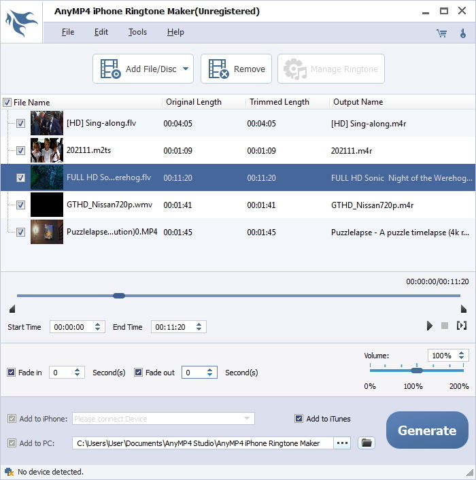Click output name [HD] Sing-along.m4r
This screenshot has width=476, height=480.
(x=369, y=123)
